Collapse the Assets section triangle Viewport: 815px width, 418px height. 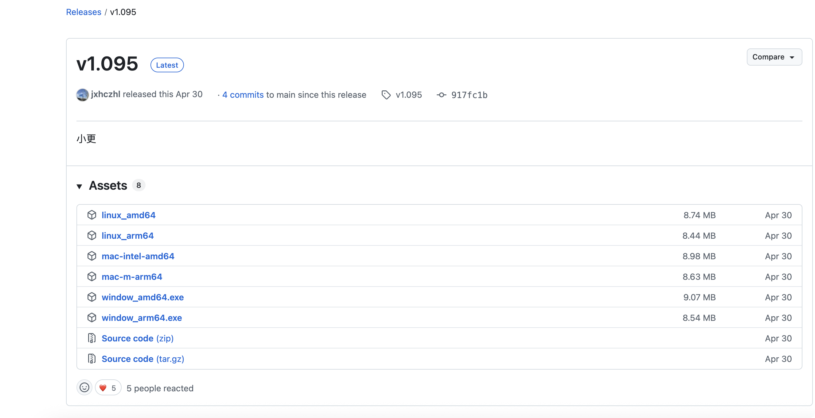pos(80,186)
